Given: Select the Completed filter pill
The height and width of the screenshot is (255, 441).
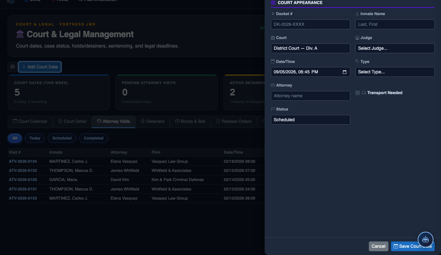Looking at the screenshot, I should point(94,138).
